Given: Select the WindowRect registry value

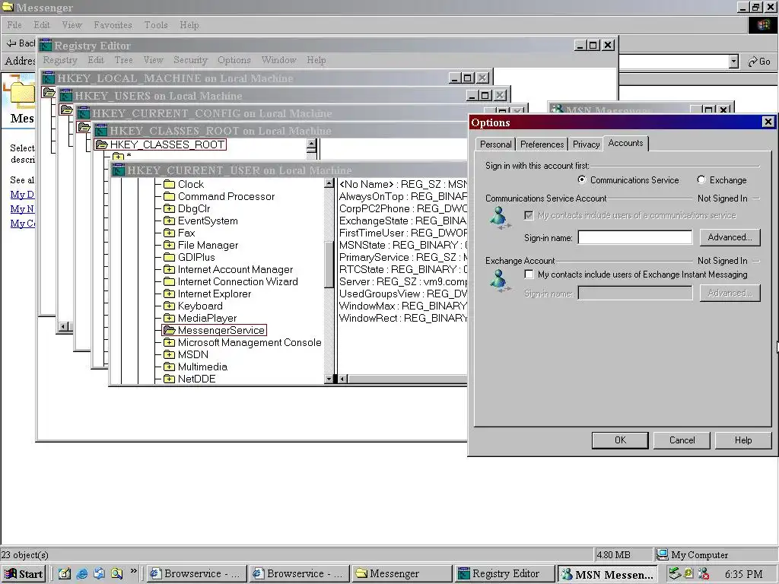Looking at the screenshot, I should tap(403, 319).
